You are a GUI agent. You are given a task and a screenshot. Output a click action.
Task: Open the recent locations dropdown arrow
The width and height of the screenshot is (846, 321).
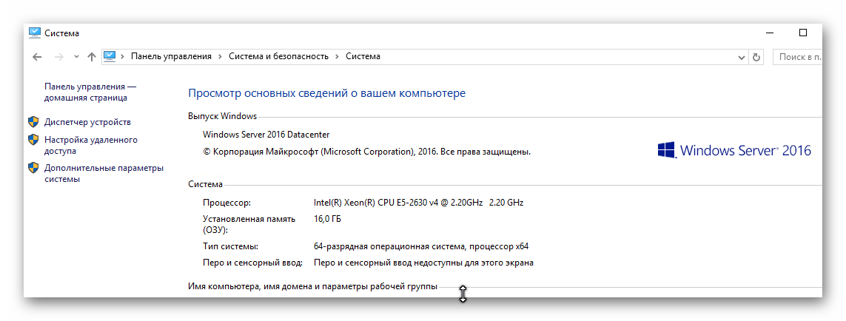click(75, 57)
